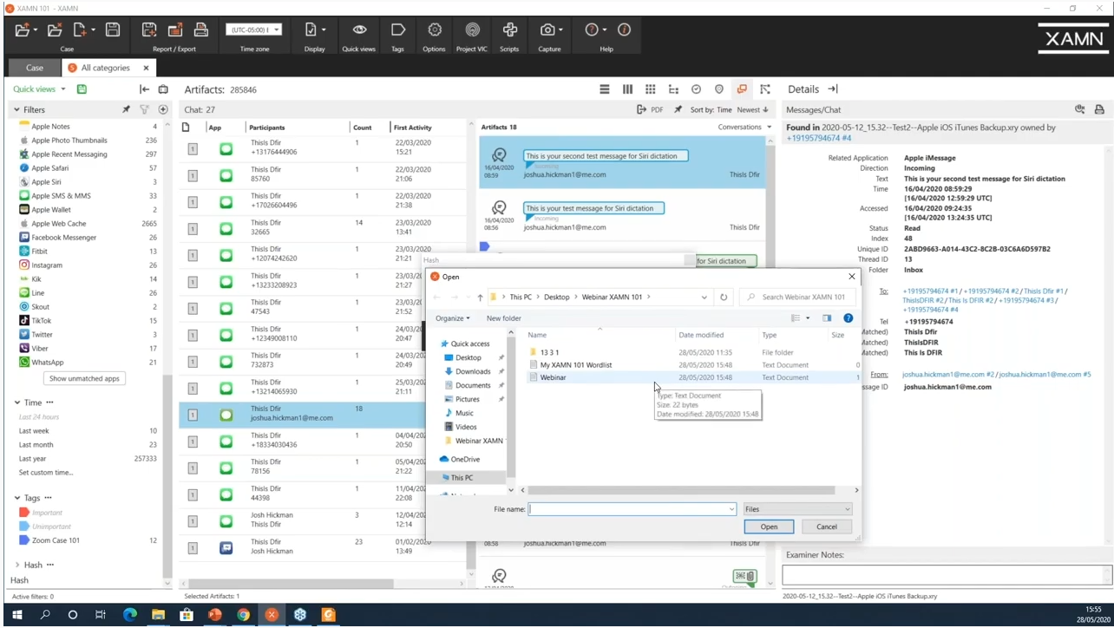
Task: Toggle pin icon next to Sort by
Action: click(x=678, y=110)
